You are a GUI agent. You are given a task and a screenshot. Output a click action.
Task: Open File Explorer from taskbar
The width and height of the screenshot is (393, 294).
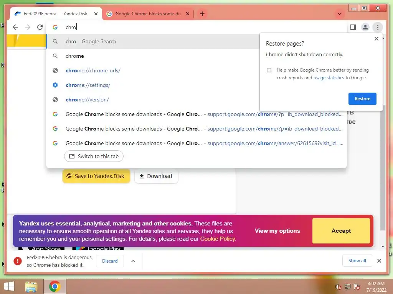coord(31,286)
